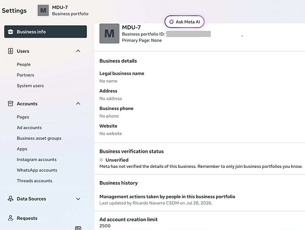Click the Unverified gray status dot
Image resolution: width=305 pixels, height=230 pixels.
tap(101, 160)
